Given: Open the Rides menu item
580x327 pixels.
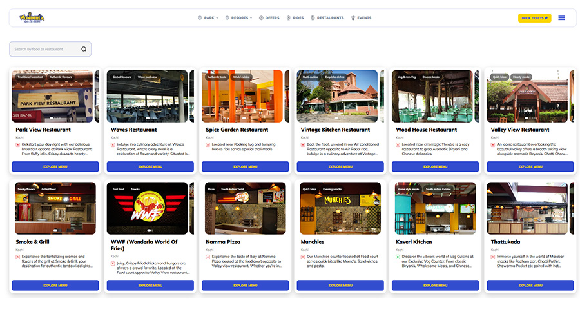Looking at the screenshot, I should [295, 18].
